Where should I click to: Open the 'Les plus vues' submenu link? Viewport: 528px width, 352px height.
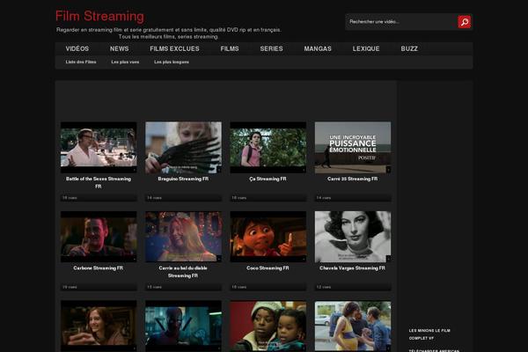tap(125, 62)
